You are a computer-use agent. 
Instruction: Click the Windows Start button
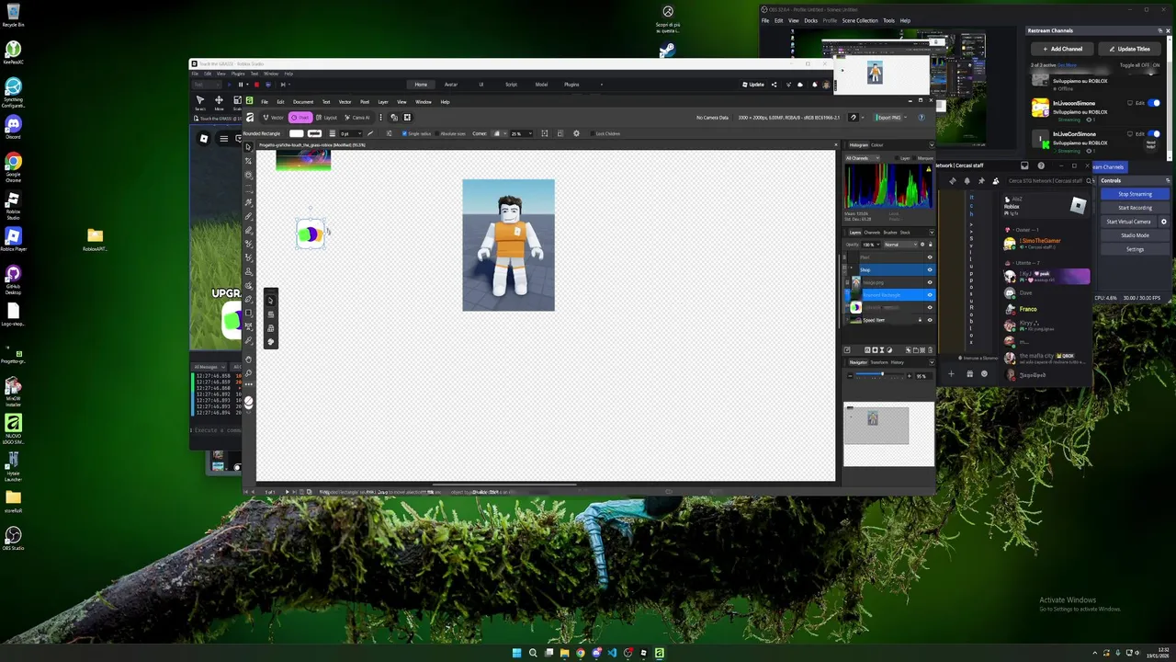point(517,653)
